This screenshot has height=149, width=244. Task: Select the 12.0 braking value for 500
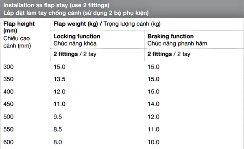point(153,117)
